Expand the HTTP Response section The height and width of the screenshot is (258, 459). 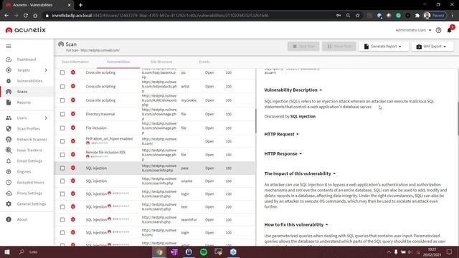[x=283, y=154]
